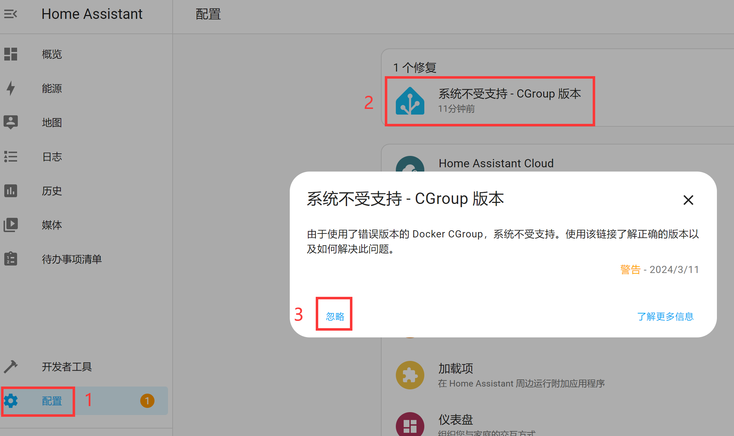
Task: Click the 能源 lightning bolt icon
Action: [x=11, y=88]
